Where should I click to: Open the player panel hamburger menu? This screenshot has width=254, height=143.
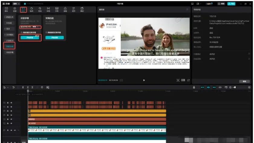187,10
